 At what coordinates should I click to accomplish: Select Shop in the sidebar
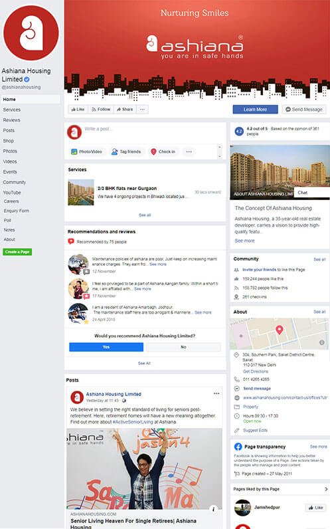coord(9,141)
